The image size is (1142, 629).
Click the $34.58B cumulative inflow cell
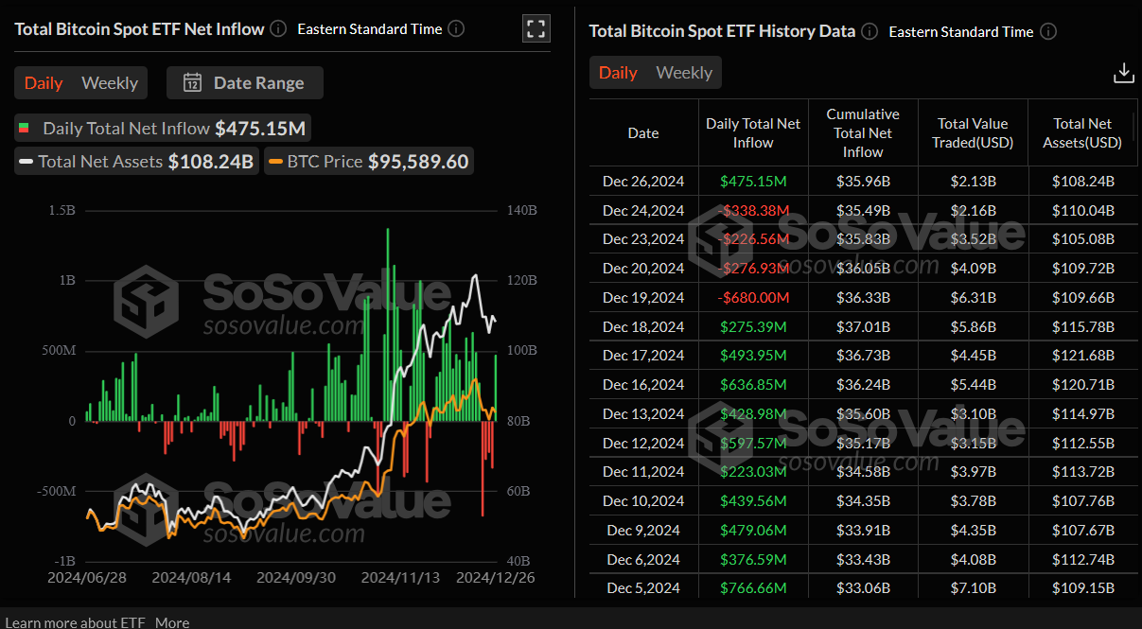[863, 472]
